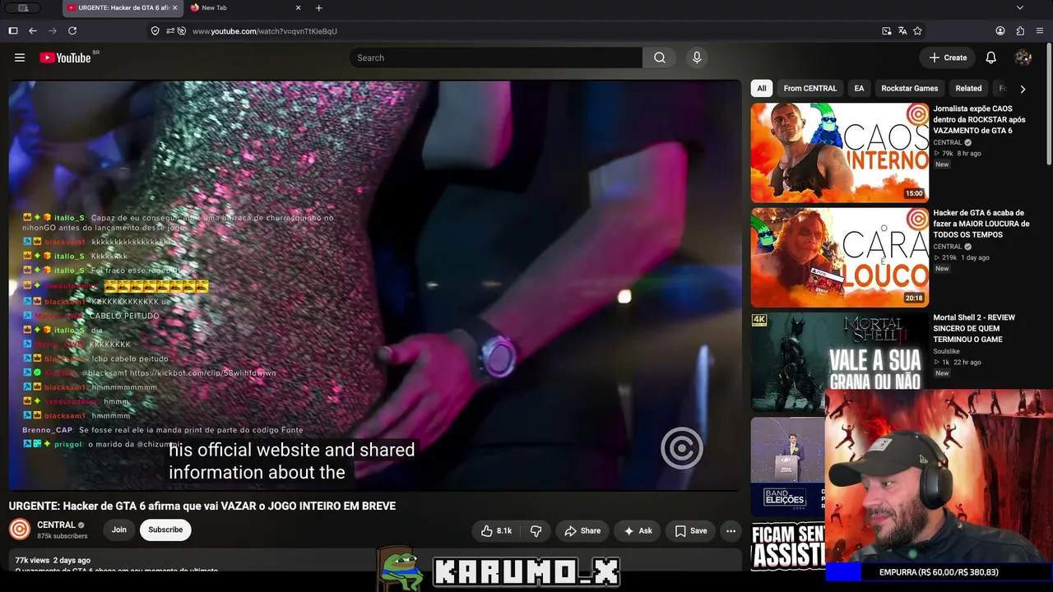Screen dimensions: 1053x592
Task: Focus the YouTube search field
Action: point(495,58)
